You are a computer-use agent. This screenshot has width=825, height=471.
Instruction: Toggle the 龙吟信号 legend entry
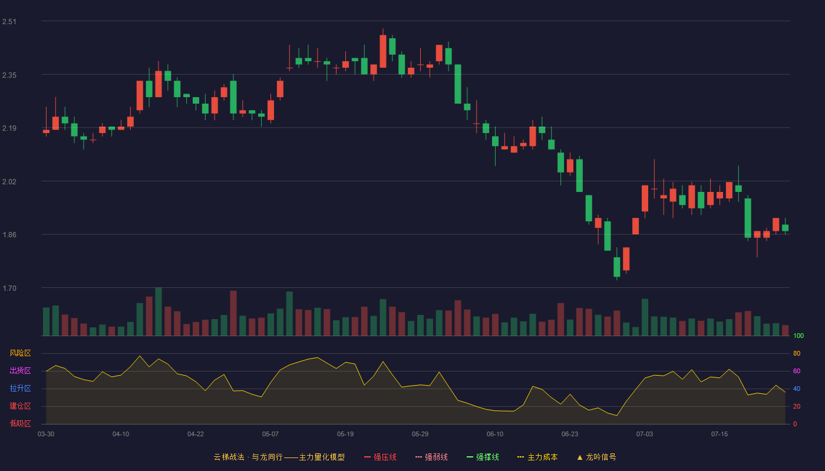[596, 457]
